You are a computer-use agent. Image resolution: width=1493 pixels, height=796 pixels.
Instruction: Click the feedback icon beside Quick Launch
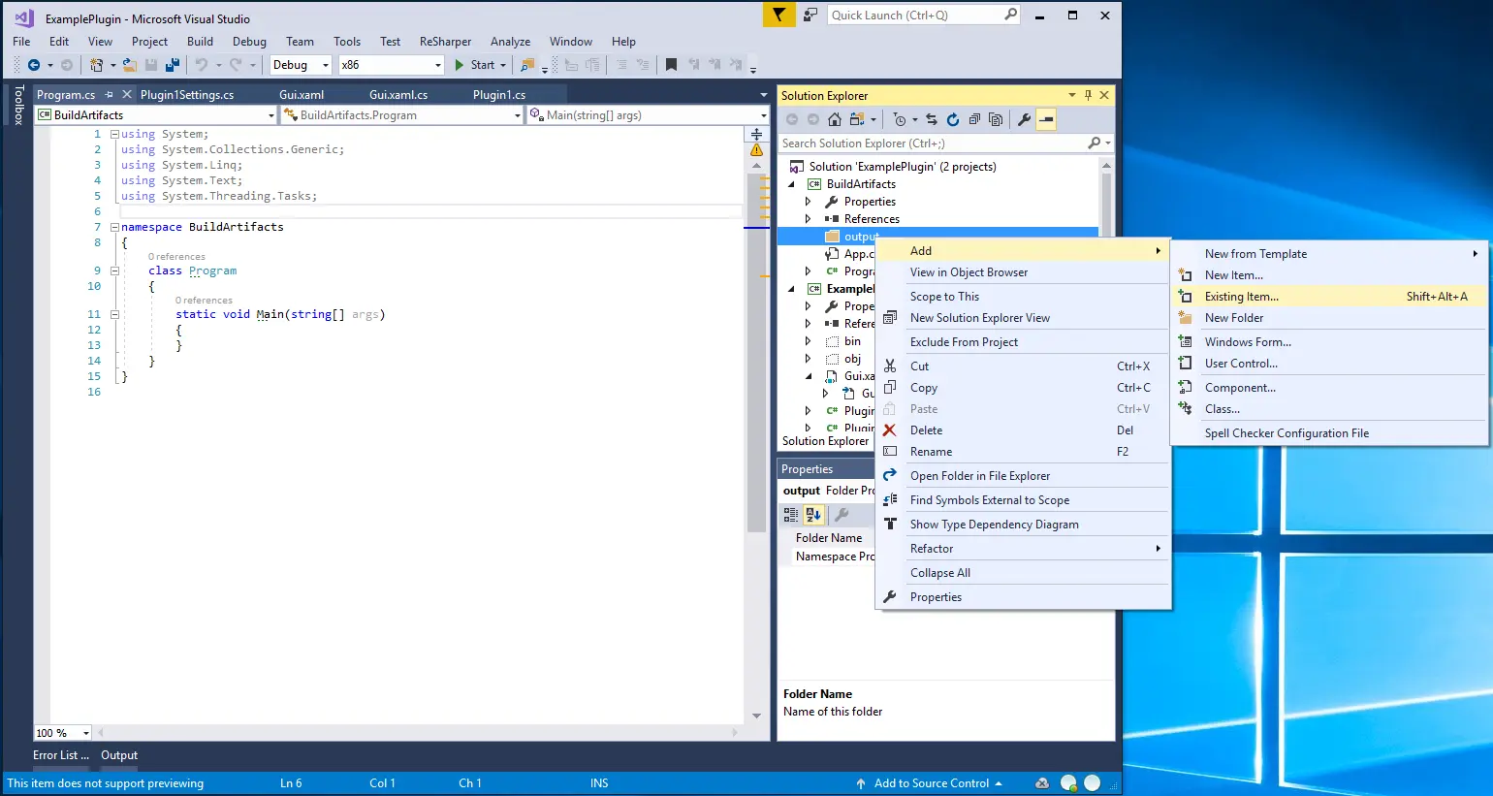(810, 15)
